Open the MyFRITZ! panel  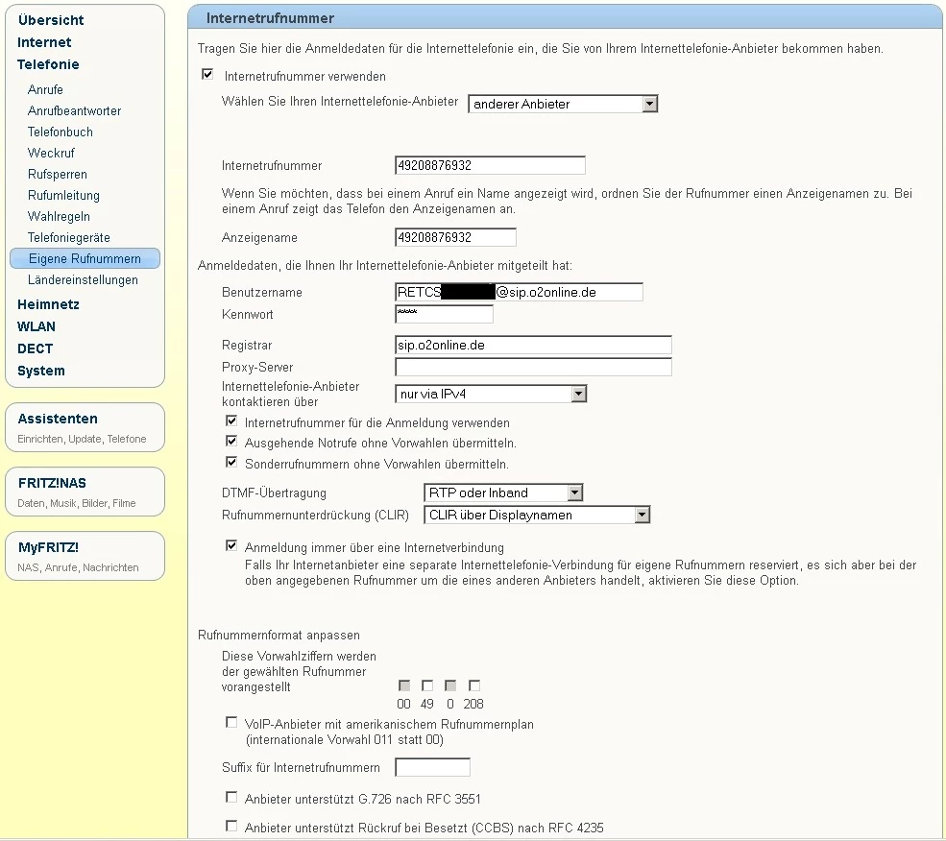click(85, 556)
